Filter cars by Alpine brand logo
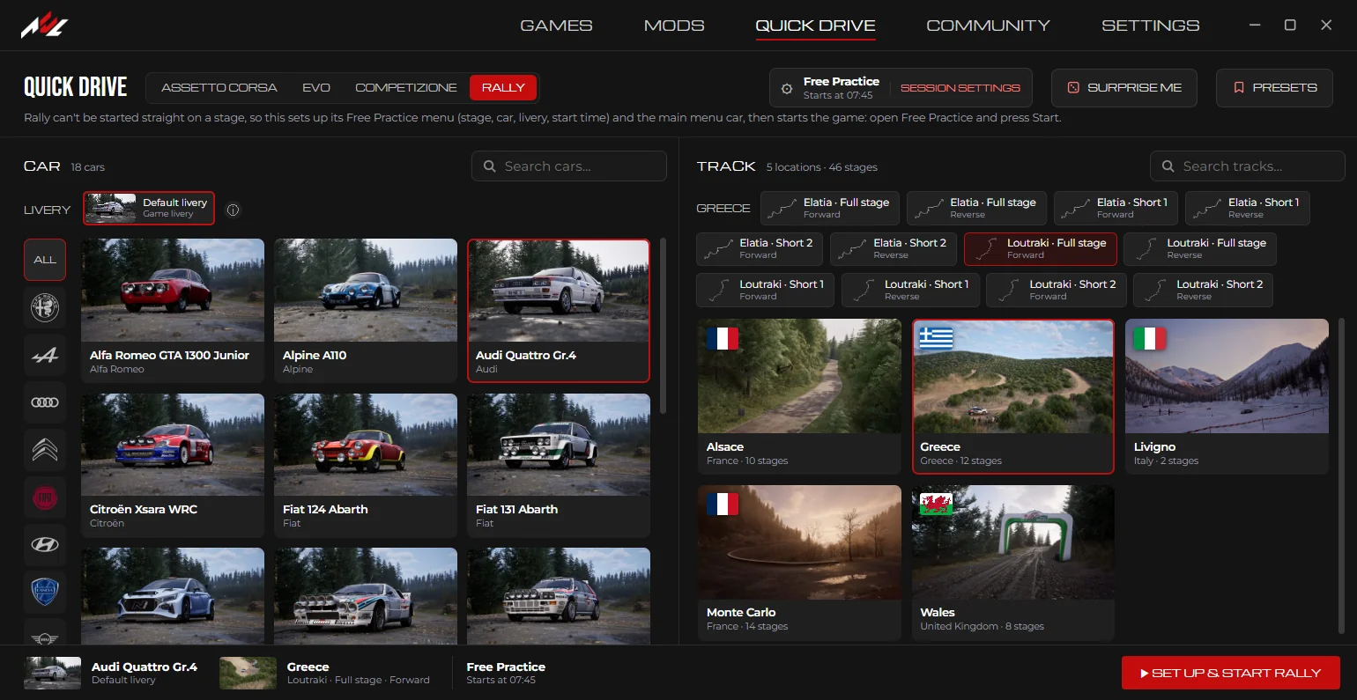This screenshot has width=1357, height=700. coord(45,355)
